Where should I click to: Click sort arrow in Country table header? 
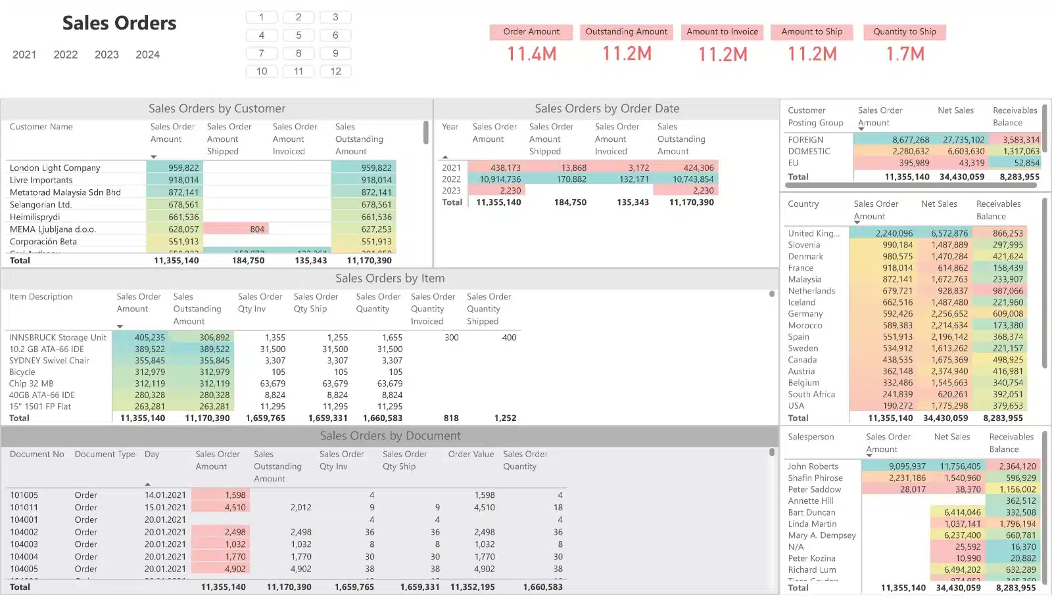[x=857, y=222]
